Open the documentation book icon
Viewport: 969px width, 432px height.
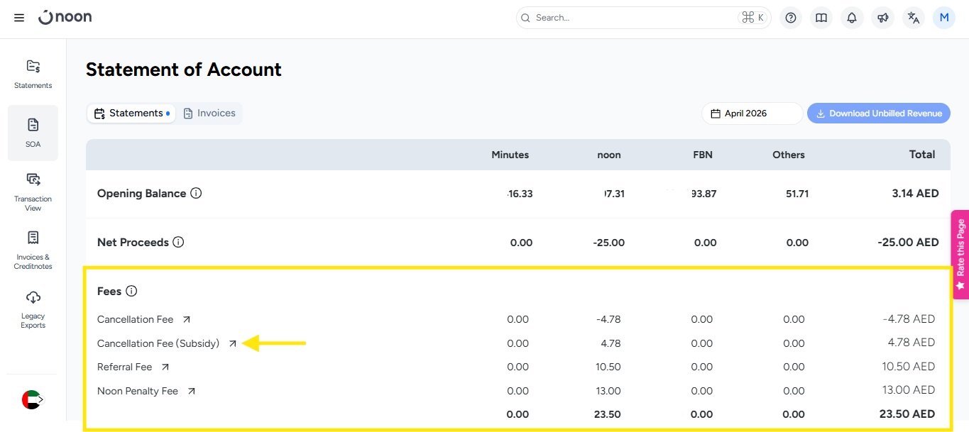click(x=821, y=18)
